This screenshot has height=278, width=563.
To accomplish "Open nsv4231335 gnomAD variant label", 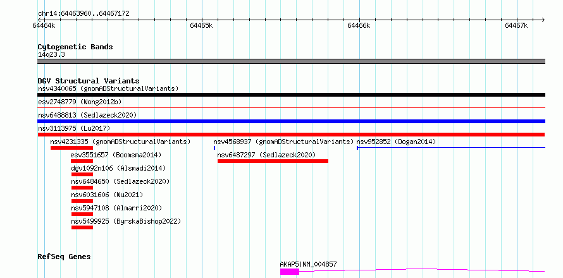I will (120, 142).
